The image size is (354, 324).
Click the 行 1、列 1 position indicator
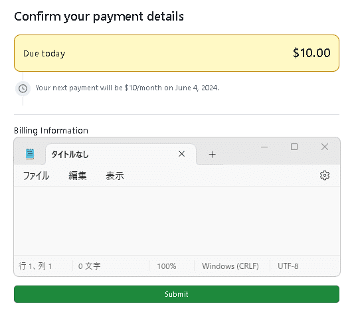point(35,266)
